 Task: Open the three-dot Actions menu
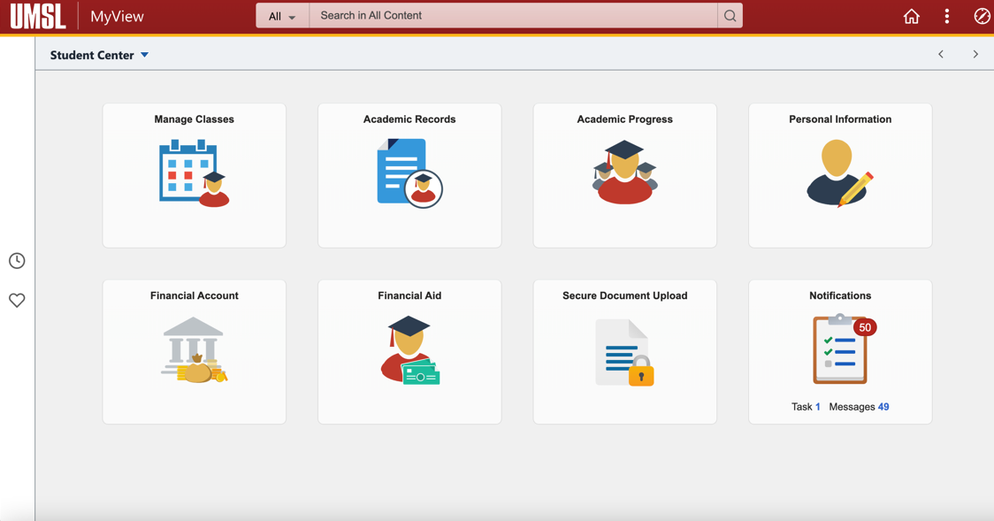pos(947,16)
